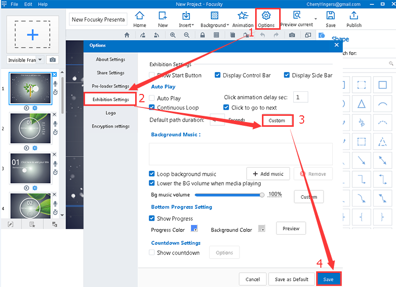Screen dimensions: 396x287
Task: Click the Publish upload icon
Action: point(354,16)
